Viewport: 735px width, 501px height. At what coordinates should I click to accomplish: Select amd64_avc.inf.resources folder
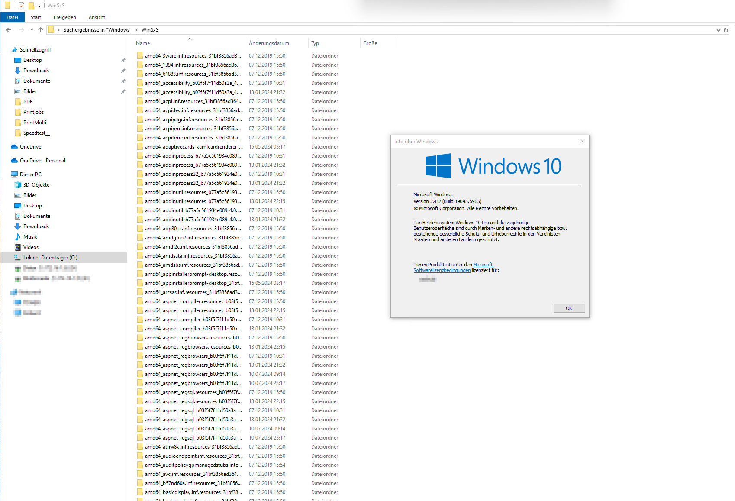click(x=193, y=474)
